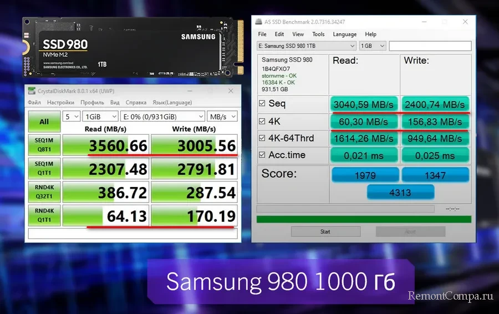Image resolution: width=499 pixels, height=314 pixels.
Task: Click the green All button in CrystalDiskMark
Action: tap(44, 121)
